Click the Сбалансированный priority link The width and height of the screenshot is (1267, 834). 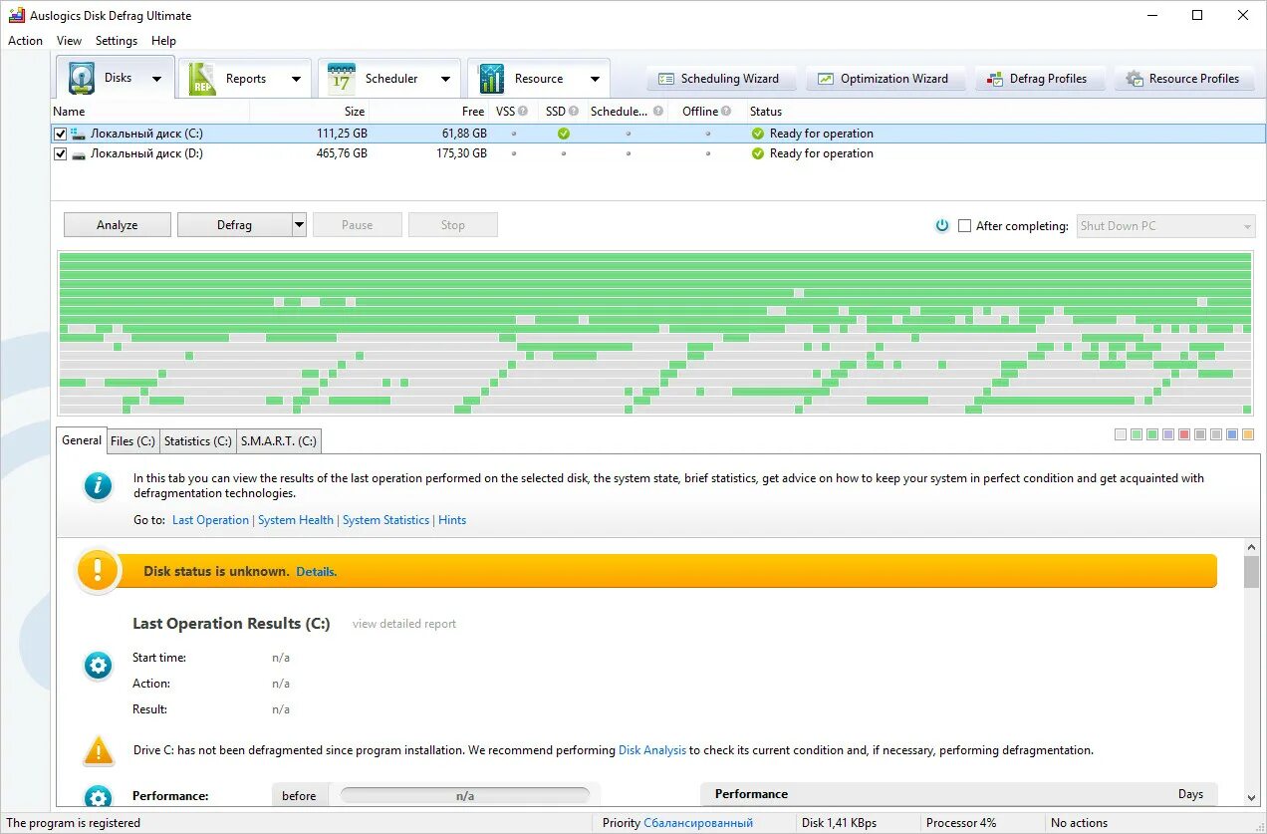coord(698,823)
